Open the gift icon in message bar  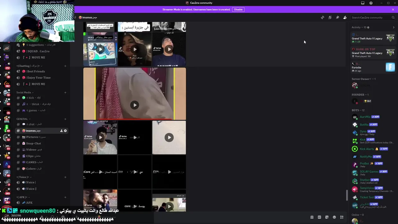tap(312, 217)
